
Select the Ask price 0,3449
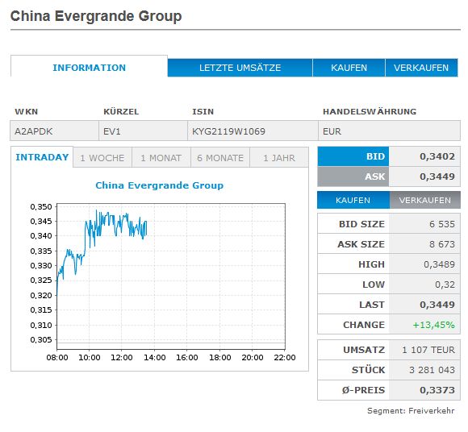click(x=437, y=177)
